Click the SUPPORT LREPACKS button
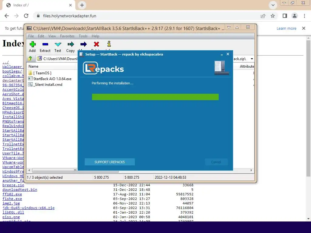 pyautogui.click(x=110, y=162)
